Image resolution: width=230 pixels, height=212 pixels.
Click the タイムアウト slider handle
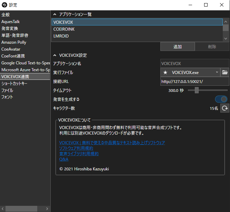pos(197,91)
